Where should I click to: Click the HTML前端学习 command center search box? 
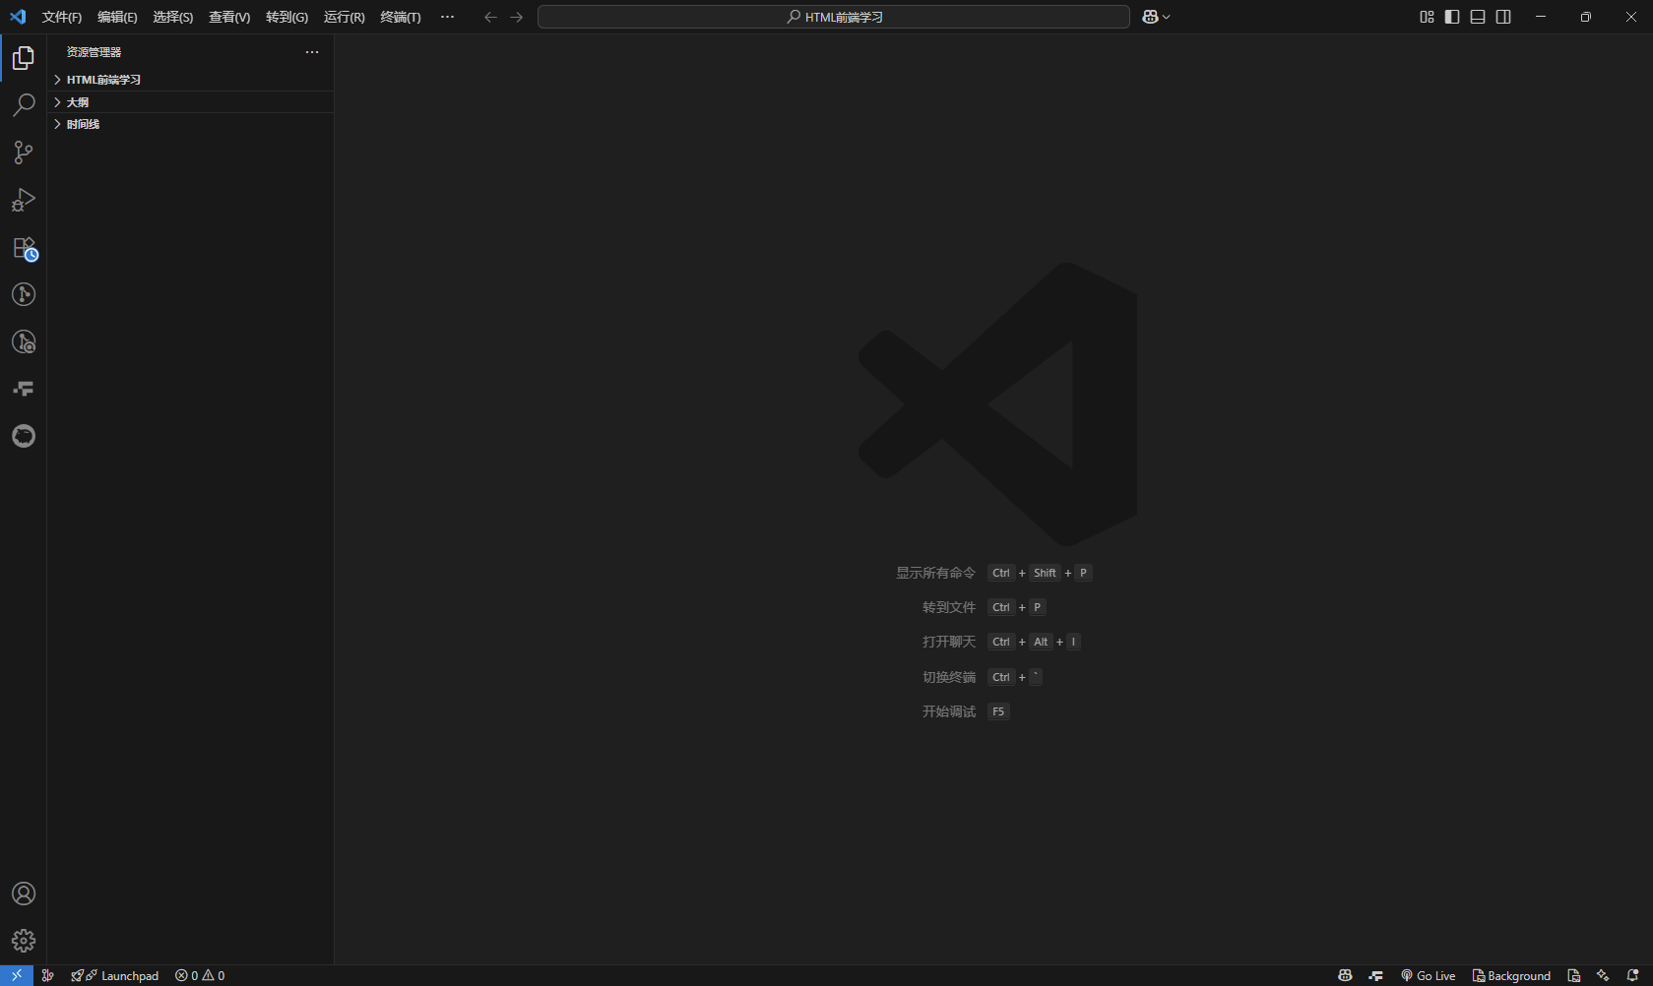834,17
